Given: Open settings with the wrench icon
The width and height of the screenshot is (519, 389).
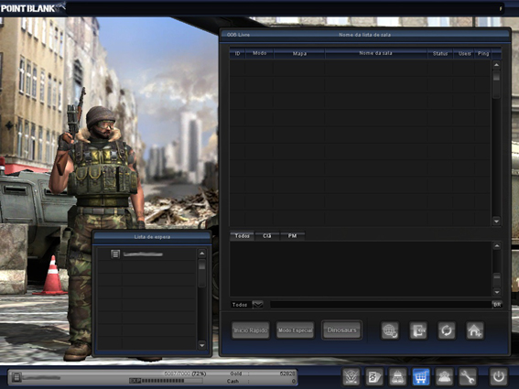Looking at the screenshot, I should pos(468,377).
